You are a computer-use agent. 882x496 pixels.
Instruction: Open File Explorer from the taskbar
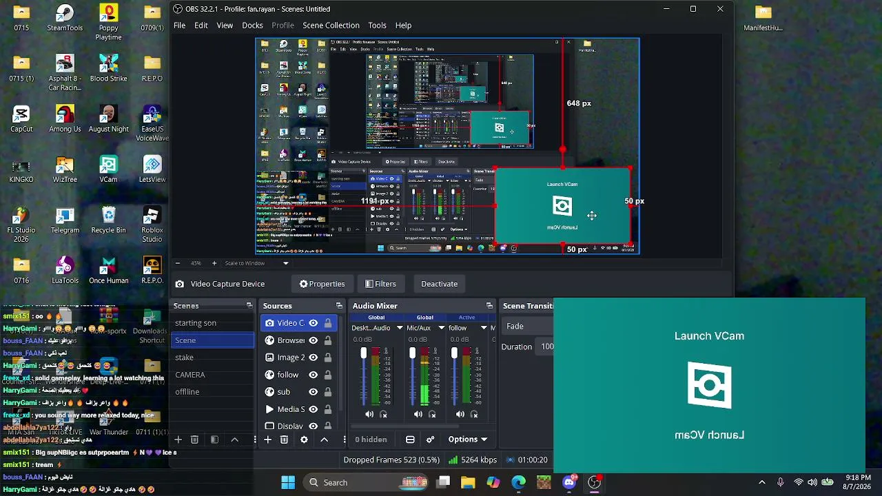pos(468,482)
